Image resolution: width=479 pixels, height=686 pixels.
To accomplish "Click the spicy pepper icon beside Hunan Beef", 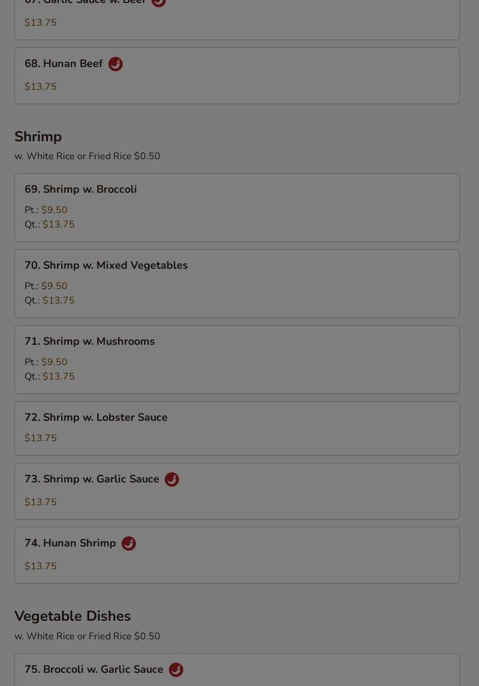I will [x=116, y=64].
